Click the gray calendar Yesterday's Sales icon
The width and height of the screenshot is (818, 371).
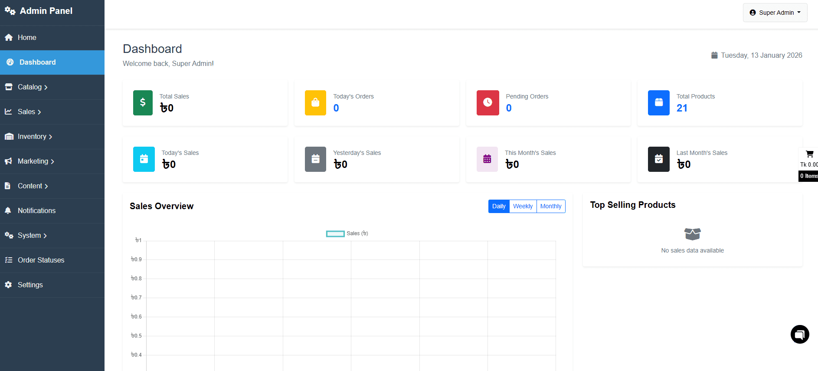pyautogui.click(x=315, y=159)
